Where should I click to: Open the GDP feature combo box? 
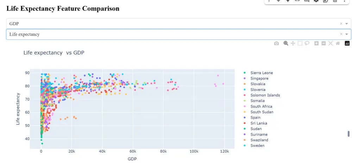click(x=169, y=24)
